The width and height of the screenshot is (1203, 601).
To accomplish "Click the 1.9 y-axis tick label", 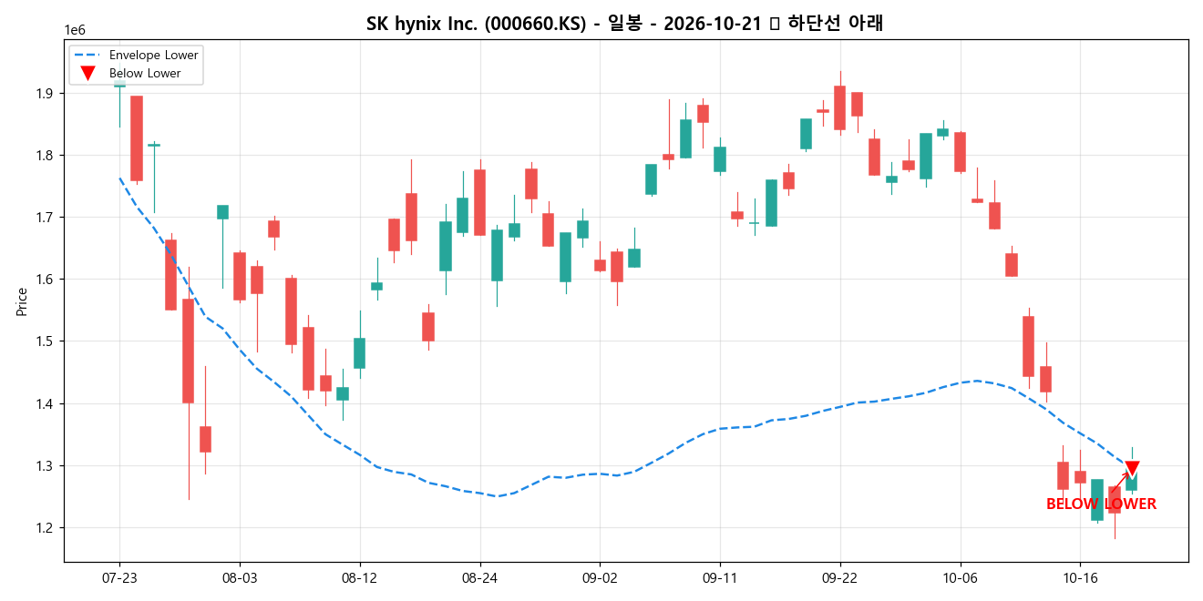I will click(46, 94).
